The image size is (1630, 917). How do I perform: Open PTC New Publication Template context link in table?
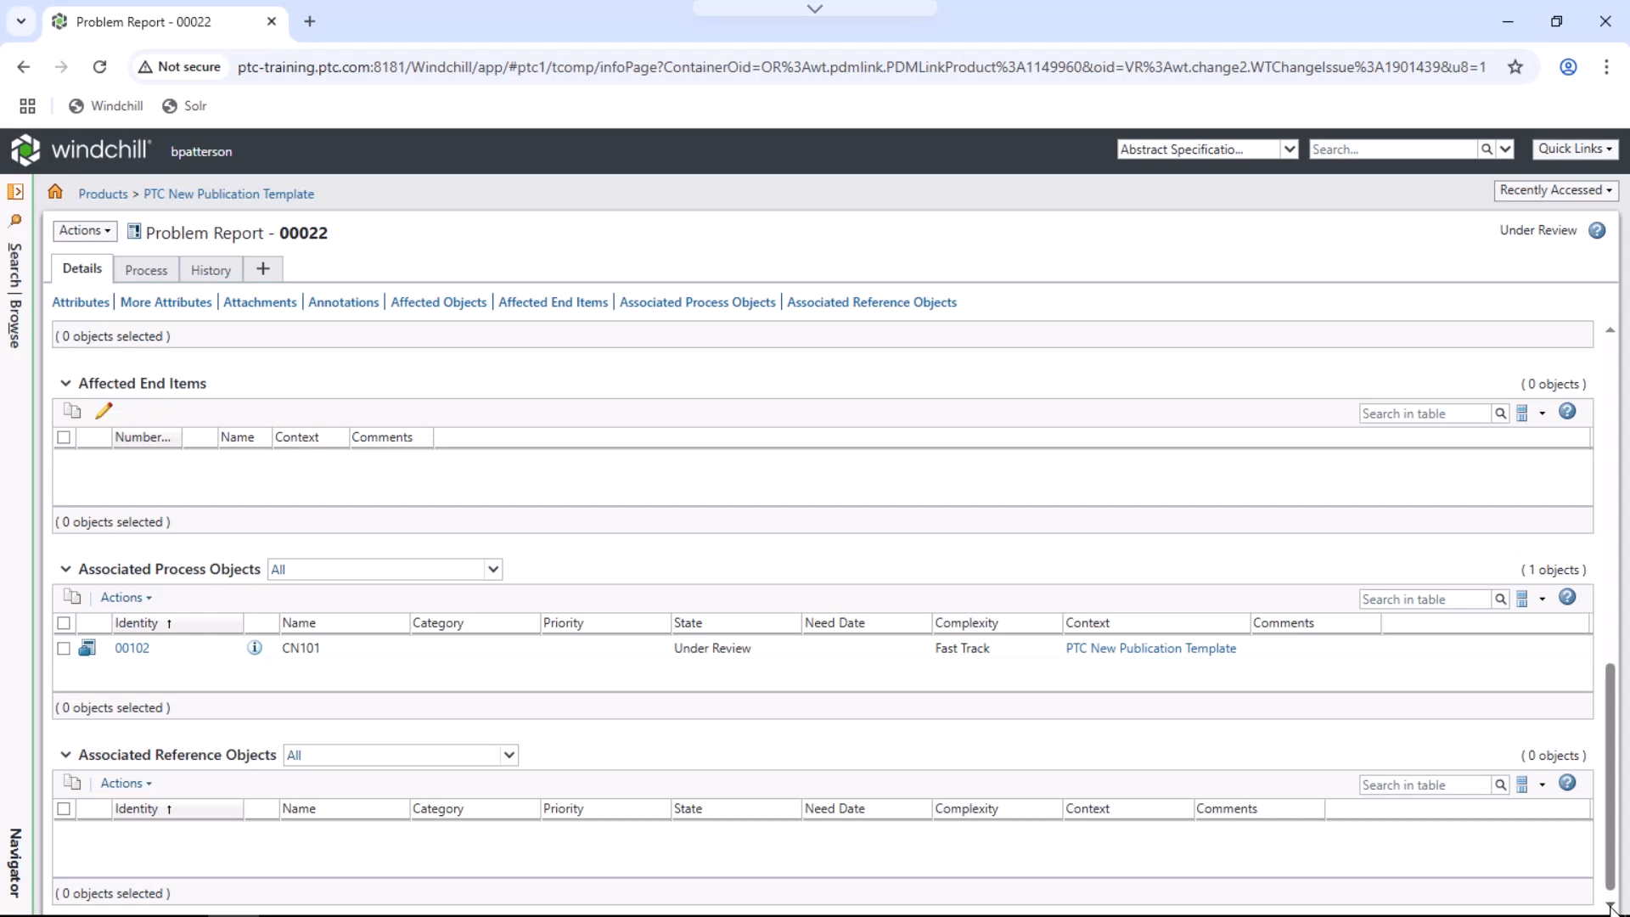click(1150, 648)
